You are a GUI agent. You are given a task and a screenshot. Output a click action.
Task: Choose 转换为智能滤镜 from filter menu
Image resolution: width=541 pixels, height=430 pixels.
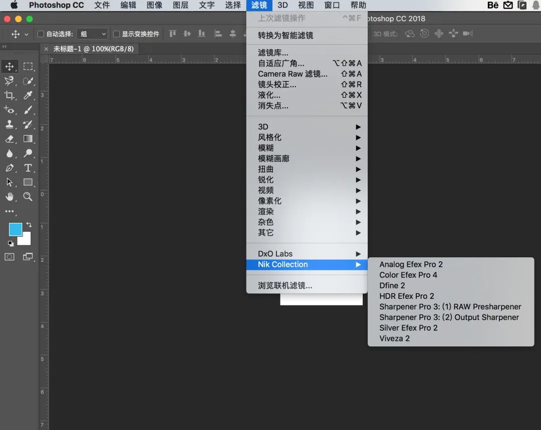click(x=307, y=35)
